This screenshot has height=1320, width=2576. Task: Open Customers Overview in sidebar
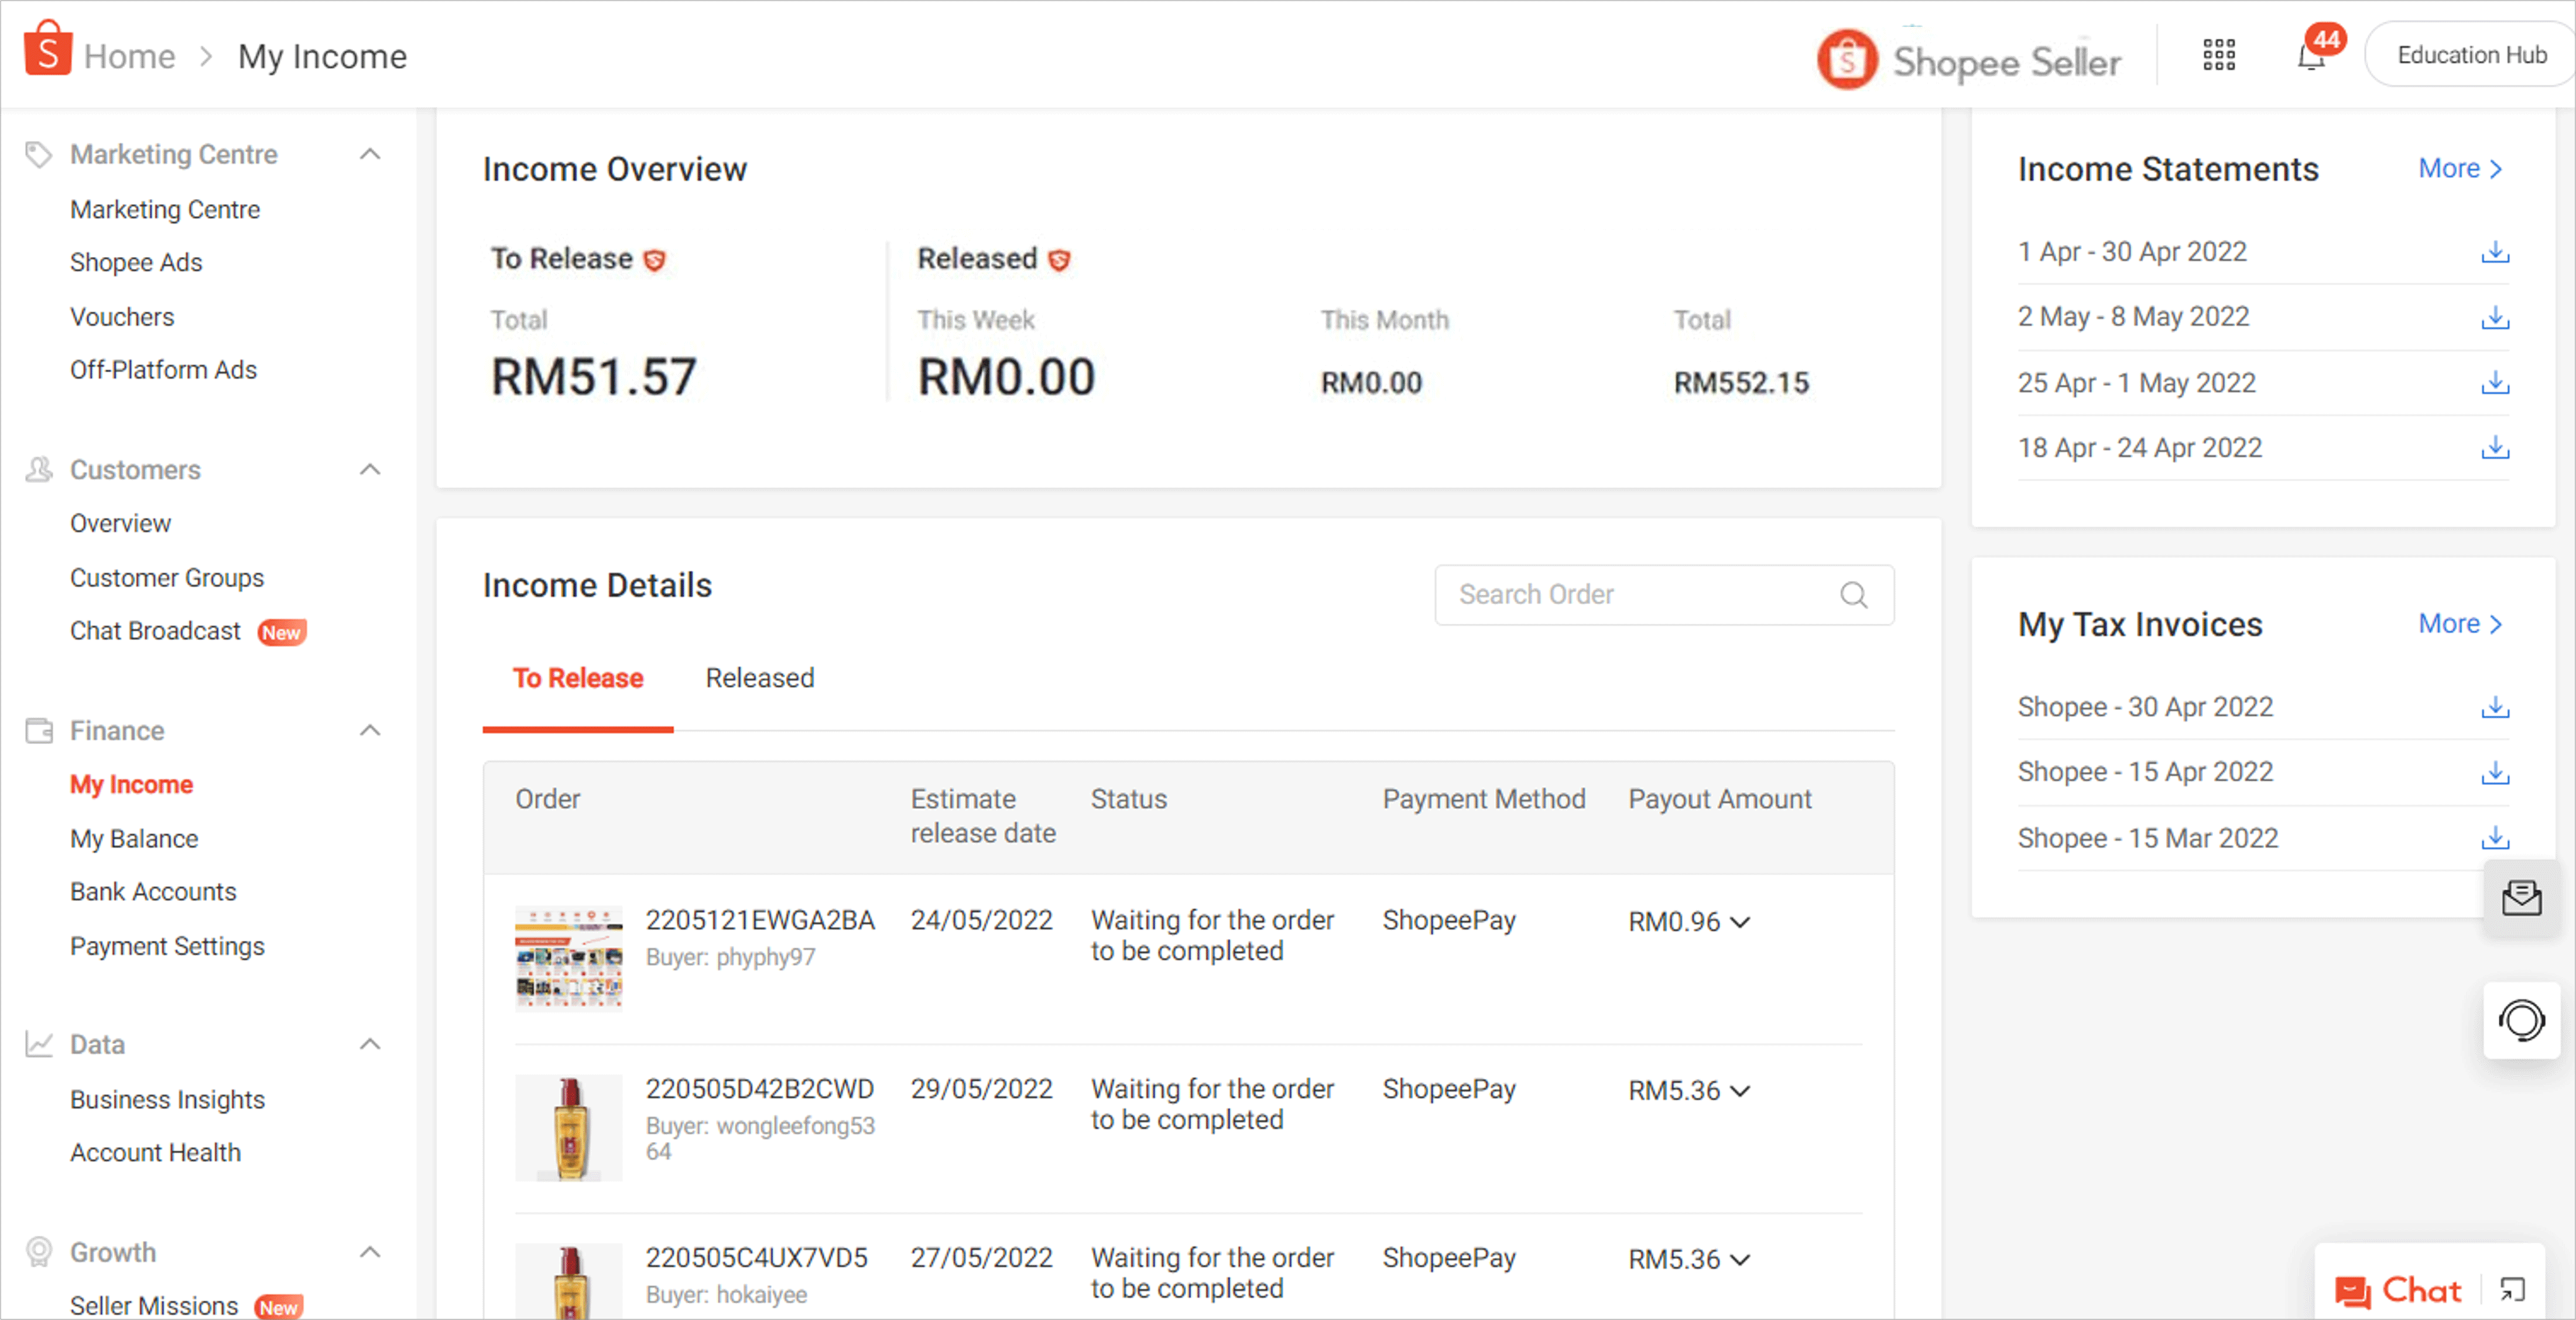coord(120,524)
